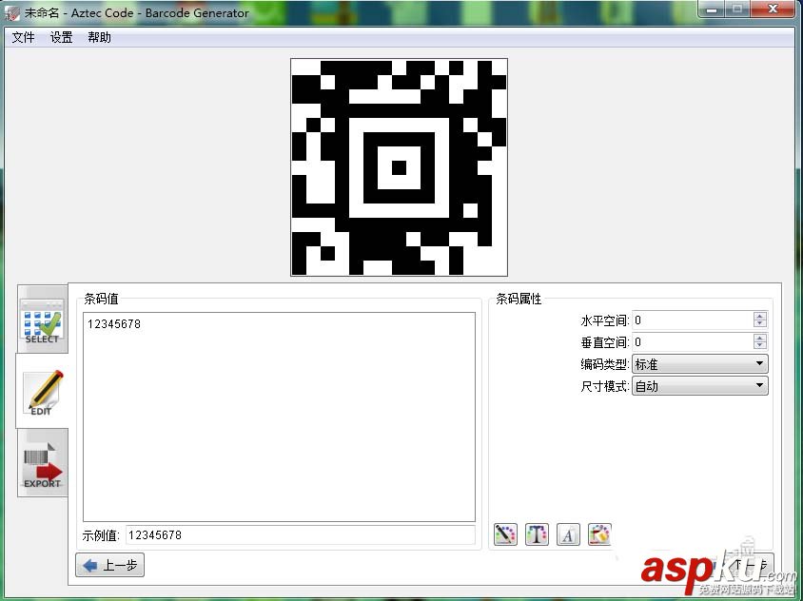Click the 条码属性 group title
The height and width of the screenshot is (601, 803).
click(519, 299)
